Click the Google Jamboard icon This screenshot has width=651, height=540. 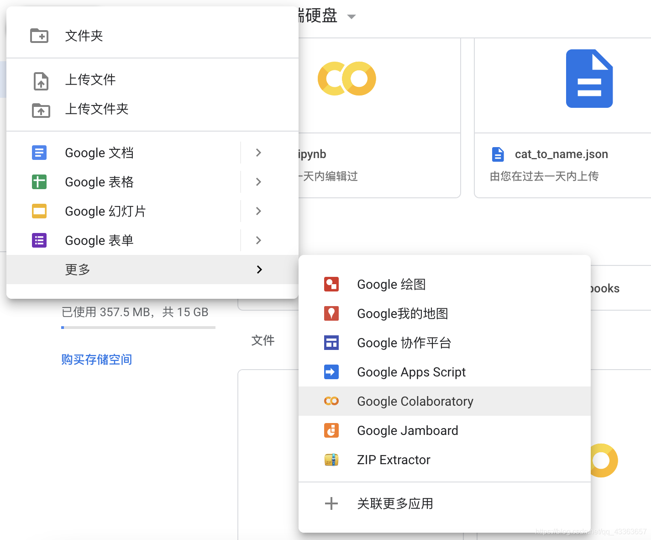[x=331, y=430]
